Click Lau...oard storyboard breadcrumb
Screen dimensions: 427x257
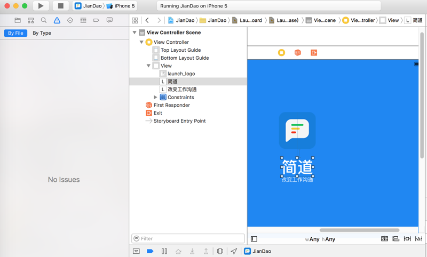[247, 20]
